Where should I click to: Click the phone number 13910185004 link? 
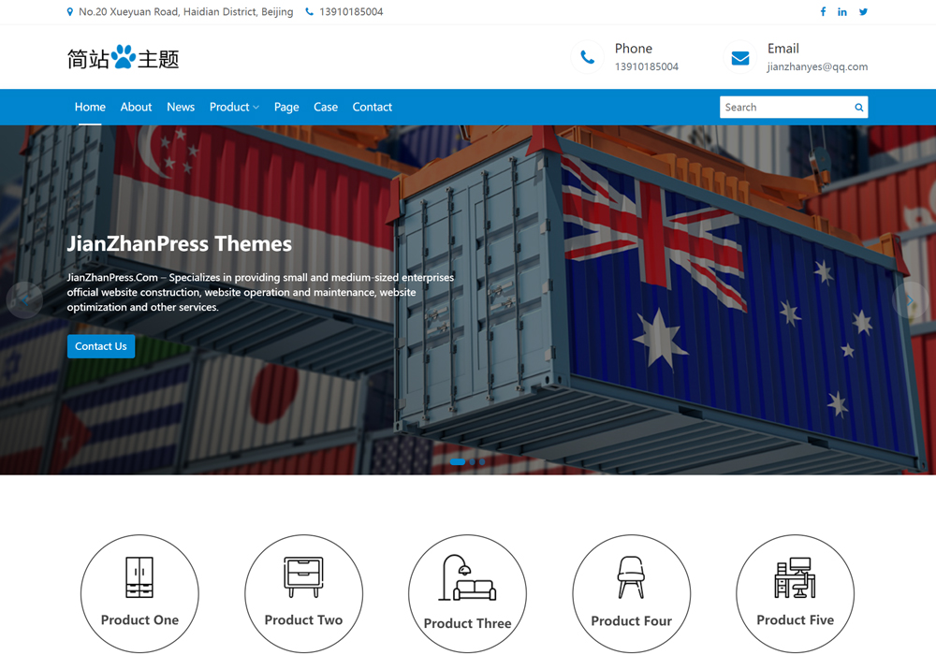(x=352, y=11)
